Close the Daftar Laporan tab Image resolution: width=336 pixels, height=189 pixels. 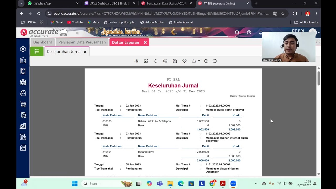145,42
